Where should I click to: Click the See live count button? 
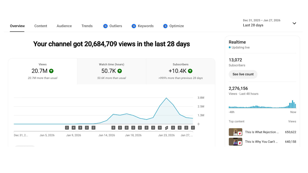click(x=243, y=74)
